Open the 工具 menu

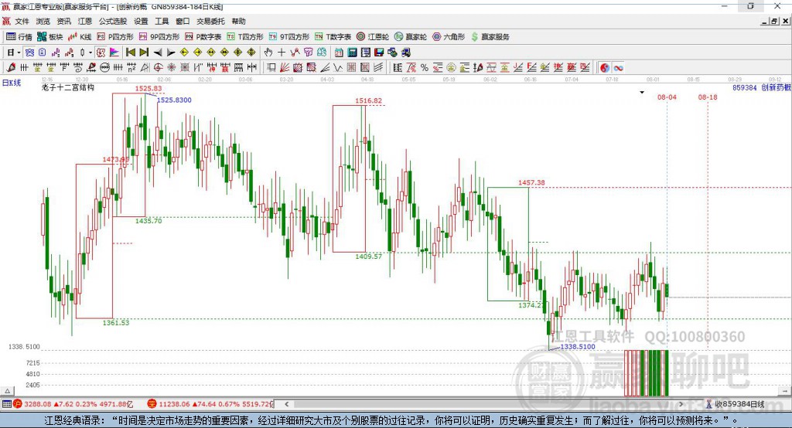(x=162, y=21)
